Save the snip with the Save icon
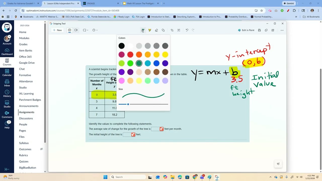The width and height of the screenshot is (322, 181). pyautogui.click(x=259, y=30)
